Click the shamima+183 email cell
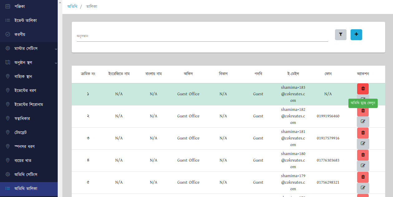This screenshot has height=197, width=393. click(x=293, y=94)
